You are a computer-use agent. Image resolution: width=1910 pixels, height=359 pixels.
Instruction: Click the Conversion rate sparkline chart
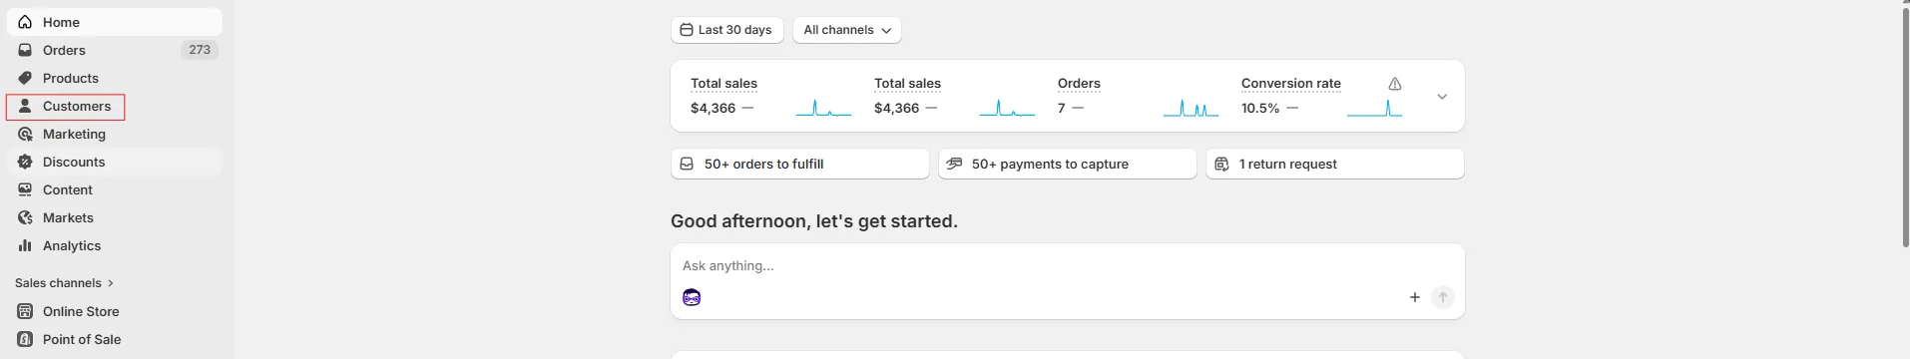point(1374,108)
